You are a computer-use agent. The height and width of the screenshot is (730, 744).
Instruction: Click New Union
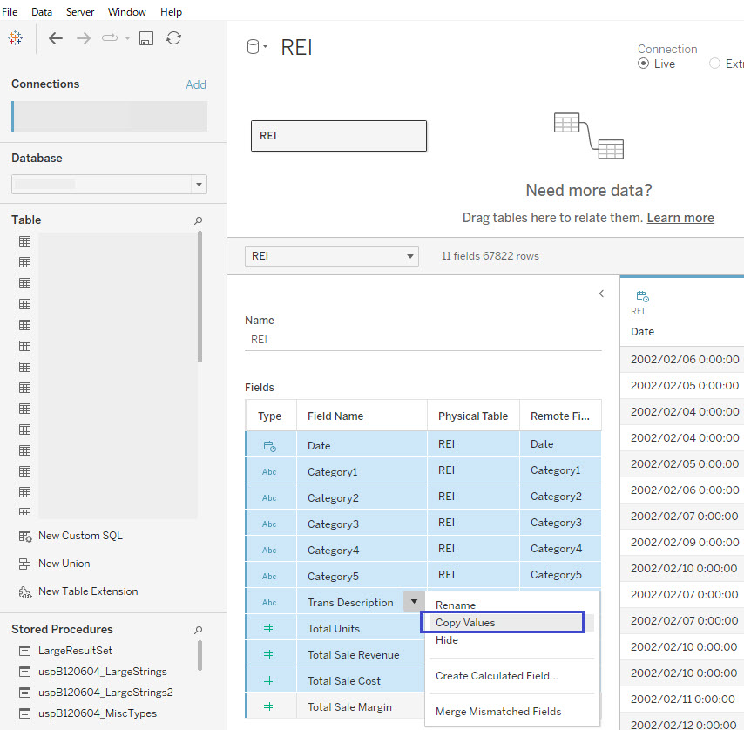pos(64,564)
